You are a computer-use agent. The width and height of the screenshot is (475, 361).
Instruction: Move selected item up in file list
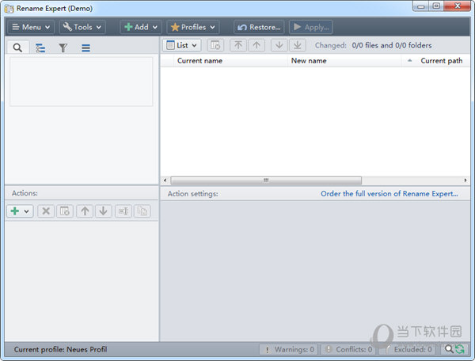pyautogui.click(x=256, y=45)
